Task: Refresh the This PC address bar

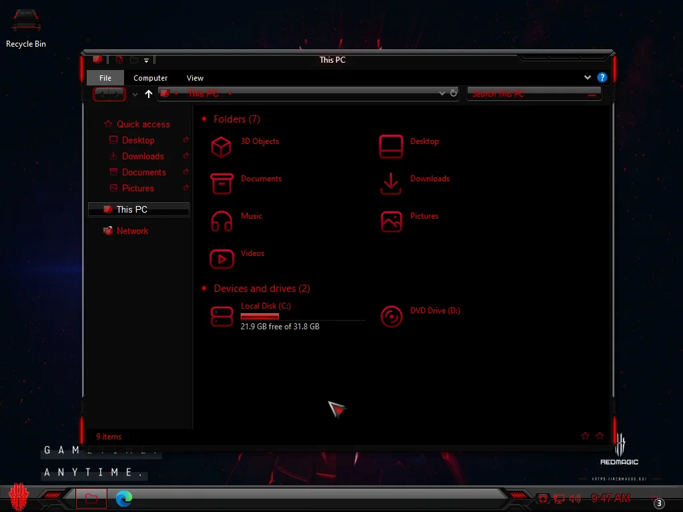Action: (454, 93)
